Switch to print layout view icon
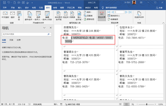Viewport: 166px width, 106px height. [x=126, y=104]
